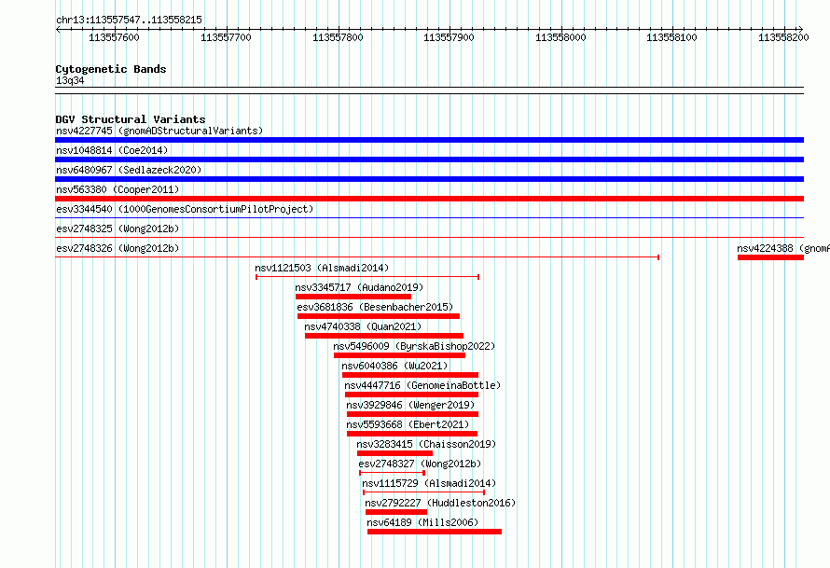The image size is (830, 568).
Task: Open nsv6040386 (Wu2021) label
Action: 394,366
